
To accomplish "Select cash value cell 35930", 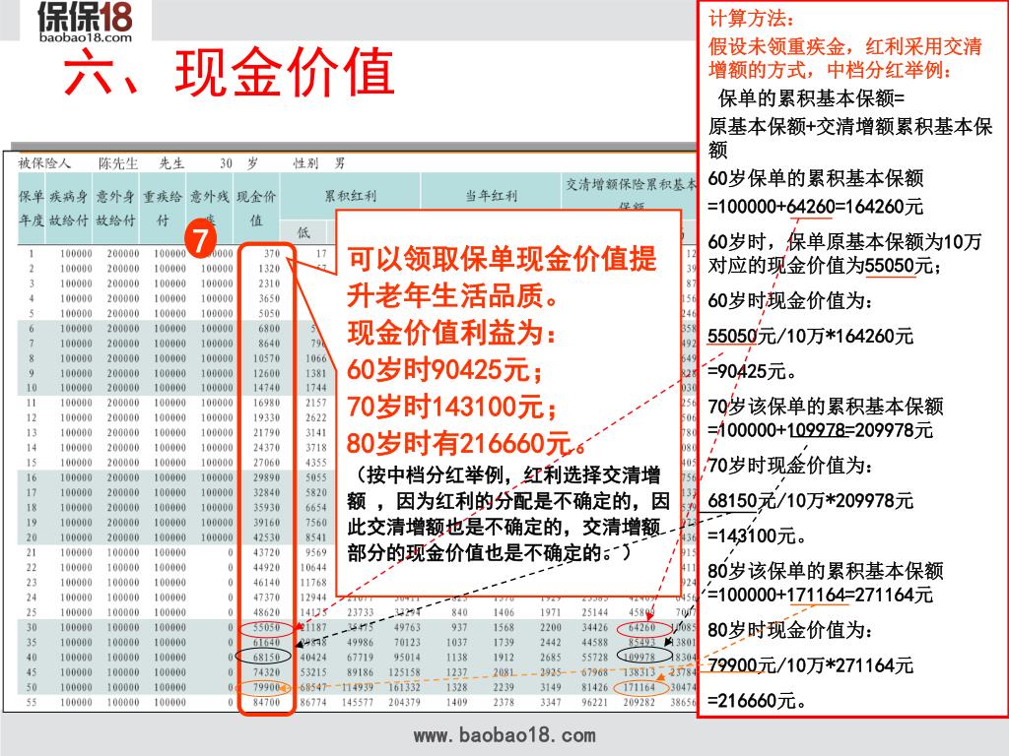I will tap(266, 507).
